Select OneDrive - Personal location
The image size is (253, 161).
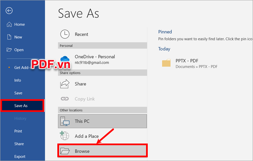click(94, 57)
